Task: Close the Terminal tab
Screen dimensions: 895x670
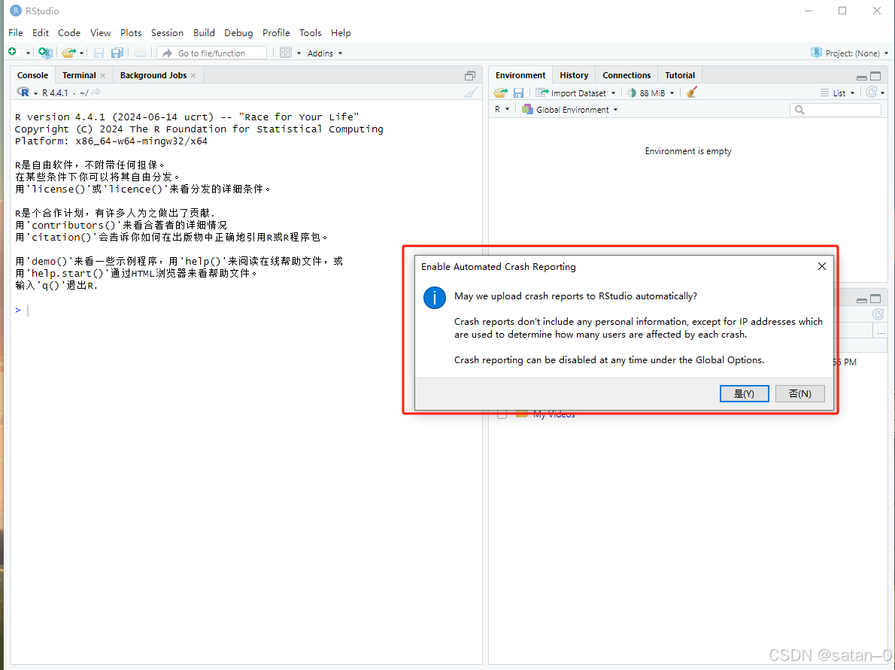Action: coord(103,75)
